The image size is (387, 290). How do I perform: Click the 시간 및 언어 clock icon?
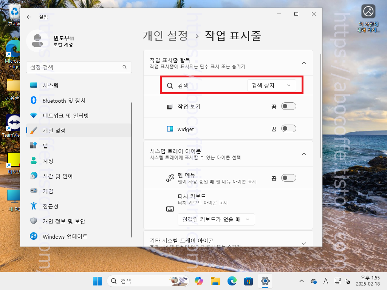[34, 176]
